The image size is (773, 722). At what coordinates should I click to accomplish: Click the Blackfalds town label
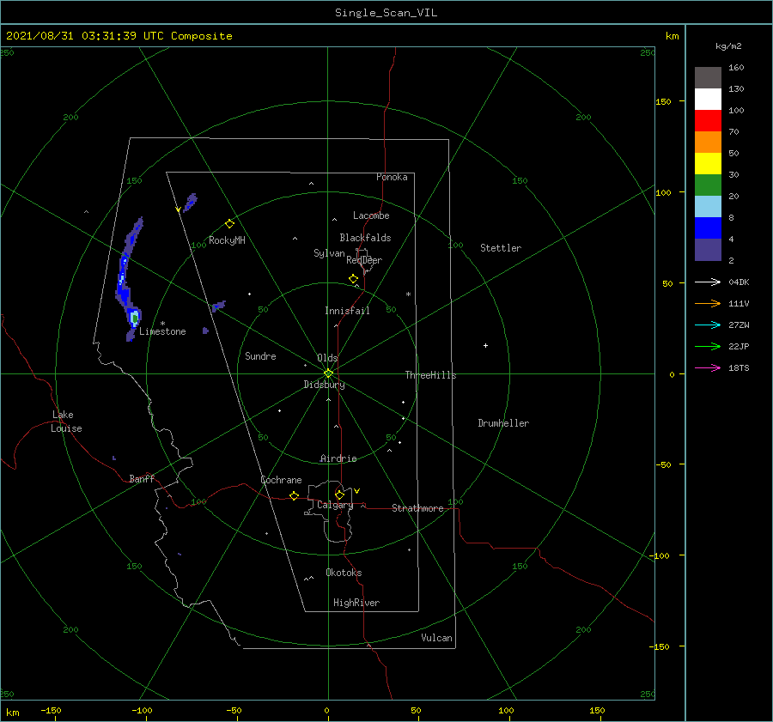tap(365, 238)
